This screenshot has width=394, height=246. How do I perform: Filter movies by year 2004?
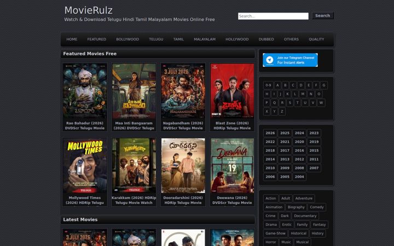tap(299, 177)
